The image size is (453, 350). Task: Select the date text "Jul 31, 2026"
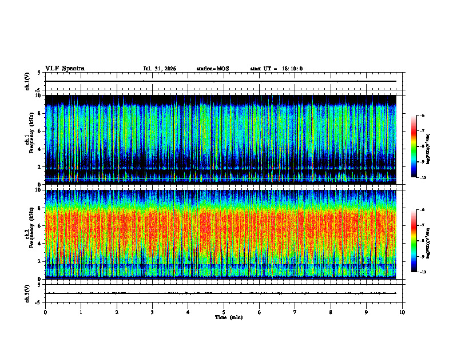pyautogui.click(x=160, y=69)
